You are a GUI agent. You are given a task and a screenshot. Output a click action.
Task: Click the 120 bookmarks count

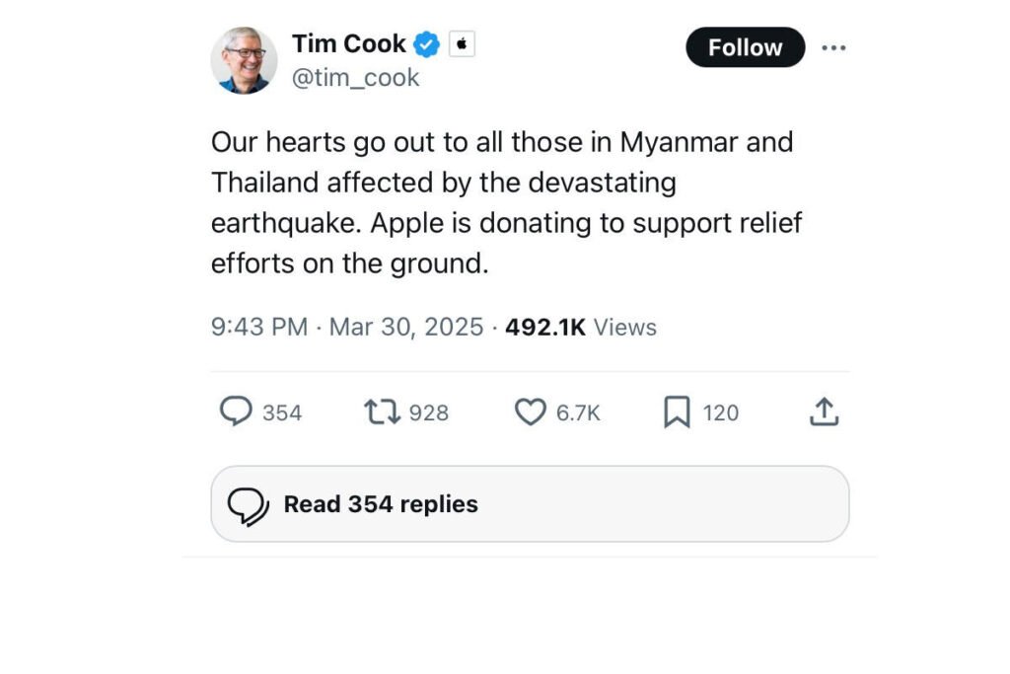pos(720,412)
